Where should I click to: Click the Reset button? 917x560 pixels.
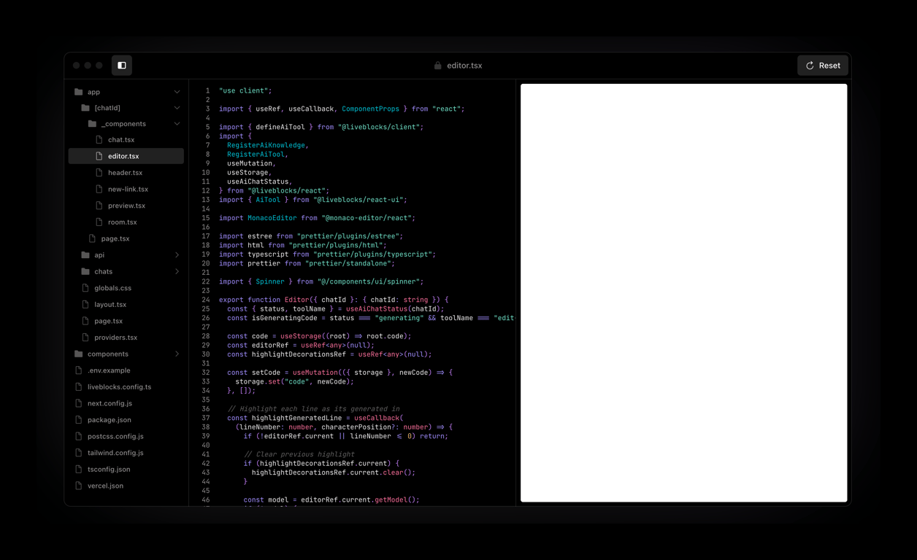823,66
